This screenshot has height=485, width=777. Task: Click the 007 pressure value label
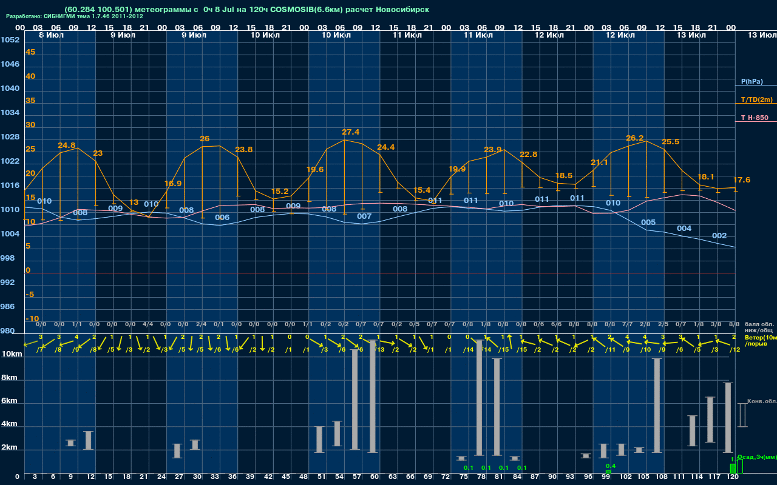coord(364,216)
